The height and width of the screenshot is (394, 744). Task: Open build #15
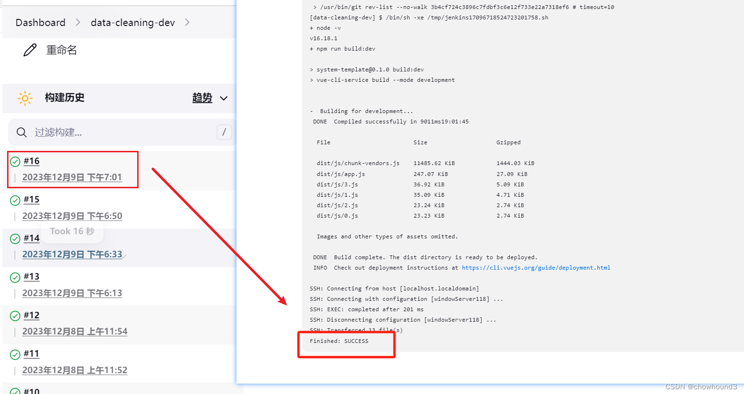coord(32,200)
